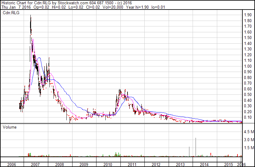Click the 2011 year label on time axis
Viewport: 255px width, 167px height.
(132, 165)
